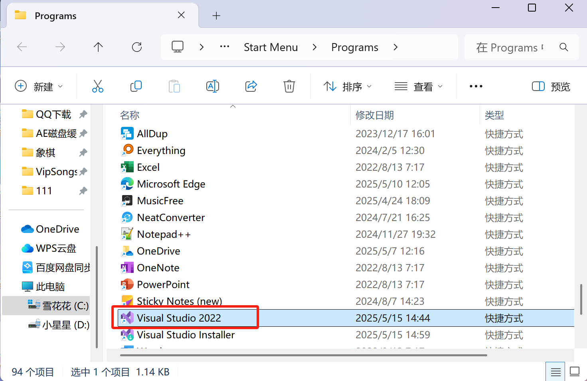Select the NeatConverter shortcut
The width and height of the screenshot is (587, 381).
pyautogui.click(x=163, y=217)
